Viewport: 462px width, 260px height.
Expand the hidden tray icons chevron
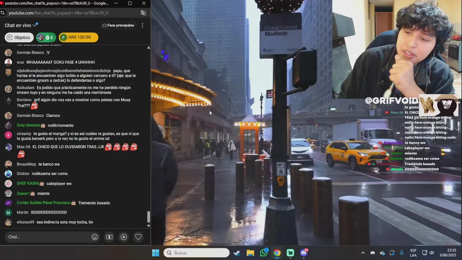(x=363, y=253)
